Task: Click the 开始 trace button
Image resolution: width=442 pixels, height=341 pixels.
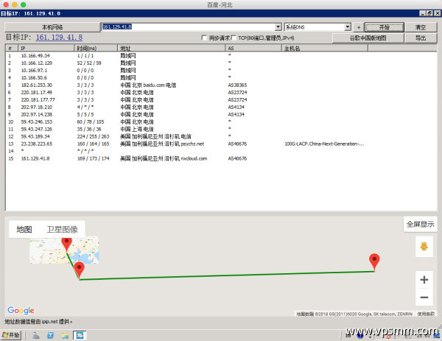Action: pyautogui.click(x=385, y=27)
